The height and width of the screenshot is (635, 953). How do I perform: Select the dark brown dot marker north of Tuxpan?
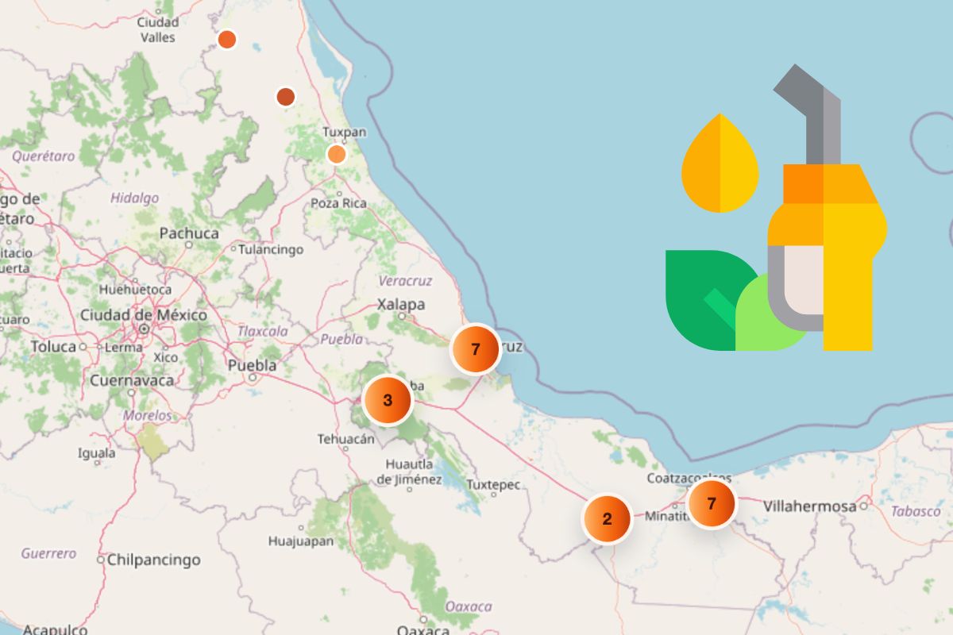[286, 97]
